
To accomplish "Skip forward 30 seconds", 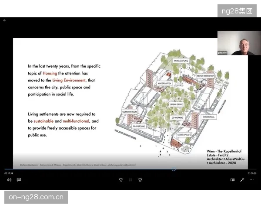I will (140, 180).
